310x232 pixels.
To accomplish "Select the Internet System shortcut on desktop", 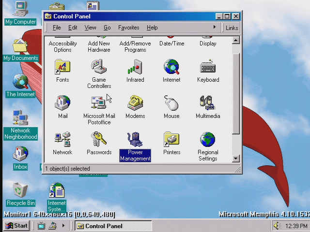I will (57, 190).
